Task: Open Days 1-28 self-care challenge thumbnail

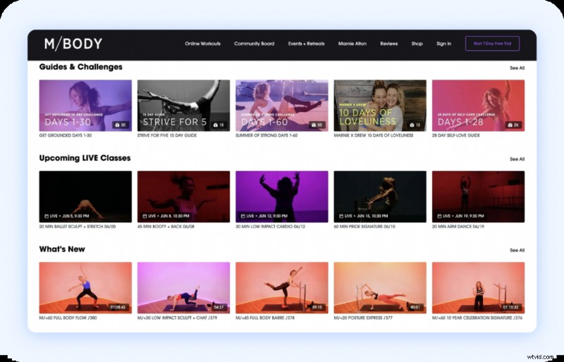Action: coord(478,106)
